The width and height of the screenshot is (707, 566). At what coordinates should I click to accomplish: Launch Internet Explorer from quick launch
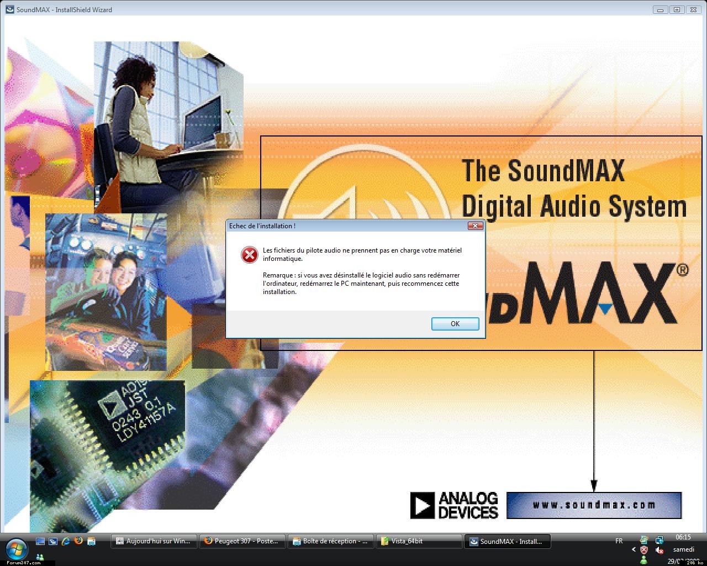pyautogui.click(x=66, y=541)
